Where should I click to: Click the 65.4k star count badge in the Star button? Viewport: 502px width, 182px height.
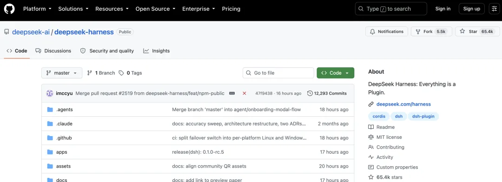click(x=487, y=31)
